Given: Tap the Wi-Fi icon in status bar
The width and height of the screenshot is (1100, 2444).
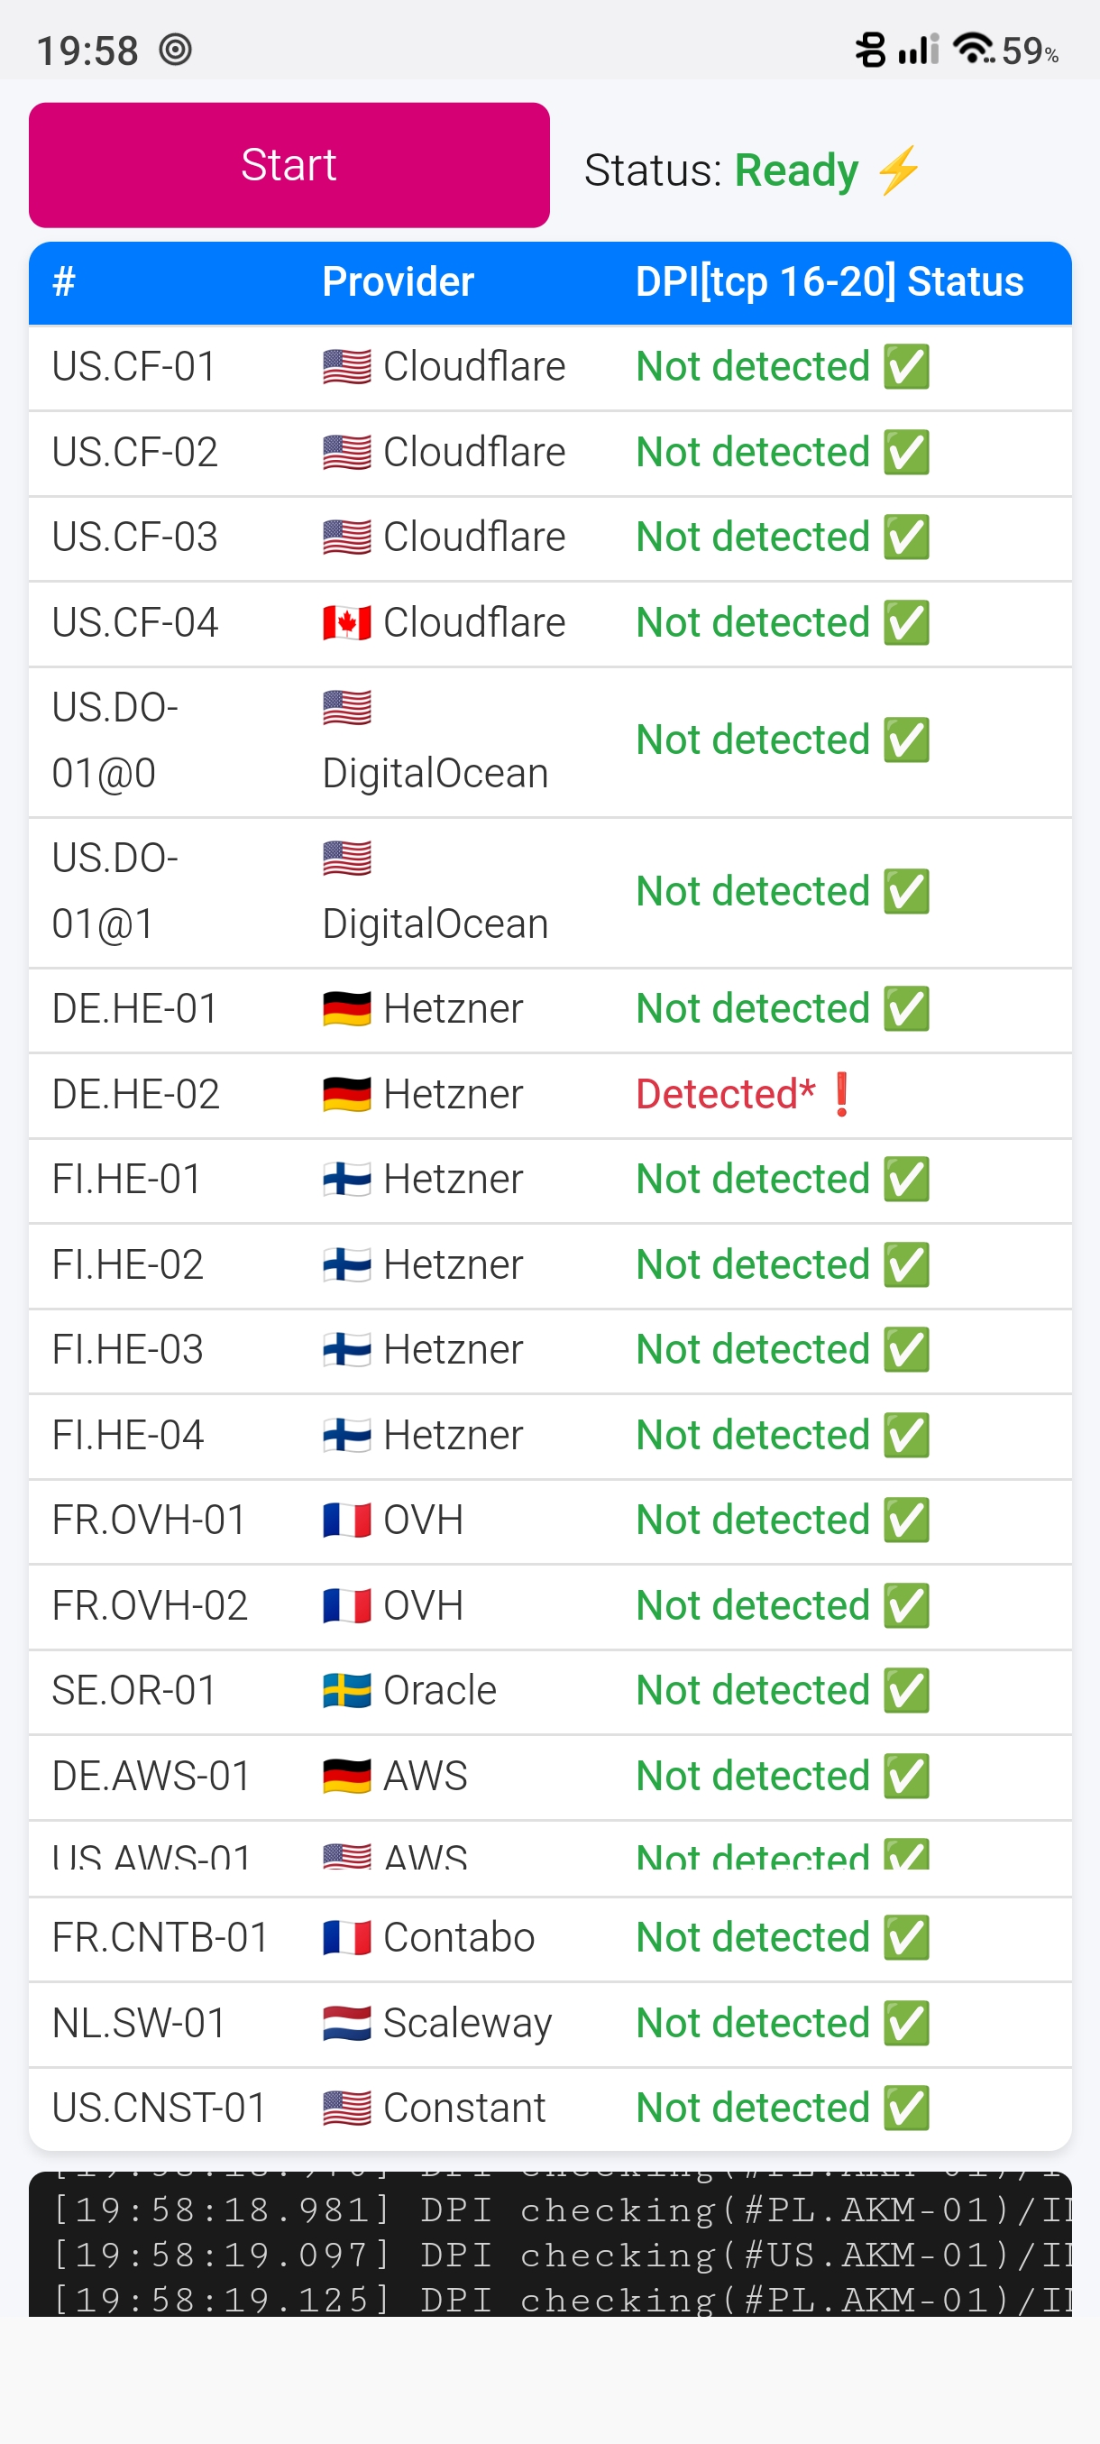Looking at the screenshot, I should click(x=973, y=48).
